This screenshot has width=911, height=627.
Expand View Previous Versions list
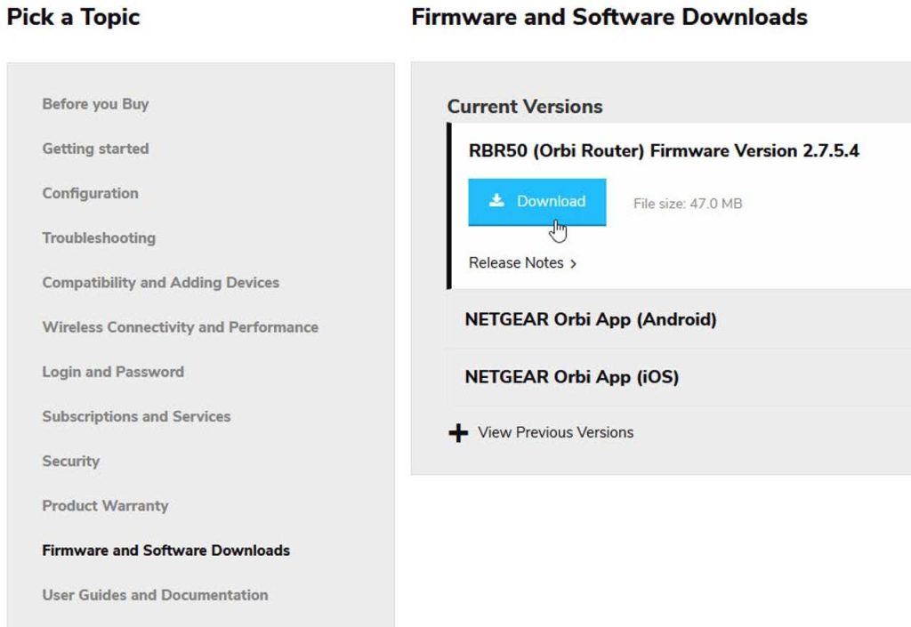(x=555, y=433)
